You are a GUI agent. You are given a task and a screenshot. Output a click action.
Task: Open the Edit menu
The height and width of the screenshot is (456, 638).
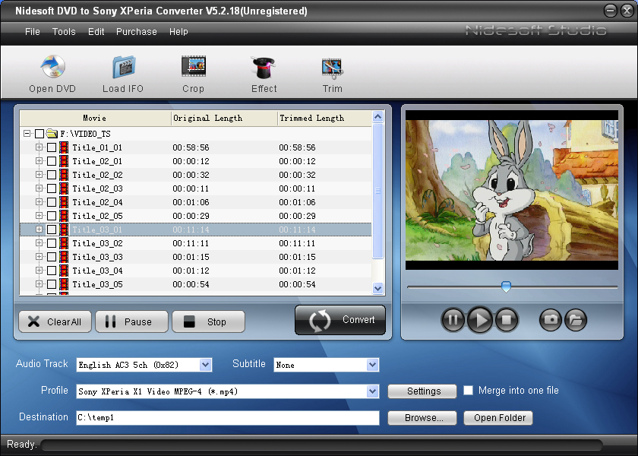(96, 32)
